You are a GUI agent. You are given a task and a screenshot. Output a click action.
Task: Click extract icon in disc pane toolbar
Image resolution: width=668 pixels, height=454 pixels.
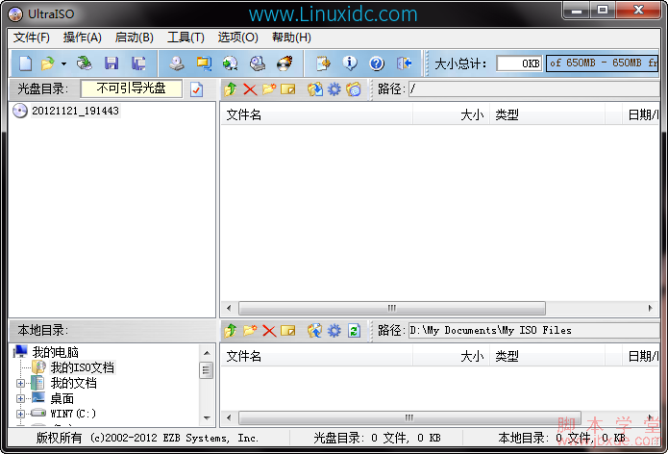[315, 89]
